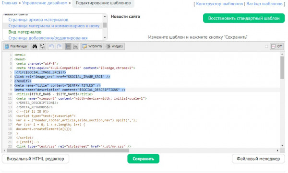
Task: Switch to WYSIWYG editor mode
Action: [x=92, y=46]
